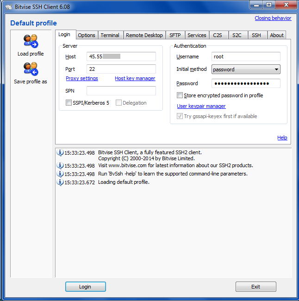Expand the Initial method dropdown
The width and height of the screenshot is (299, 301).
point(246,69)
